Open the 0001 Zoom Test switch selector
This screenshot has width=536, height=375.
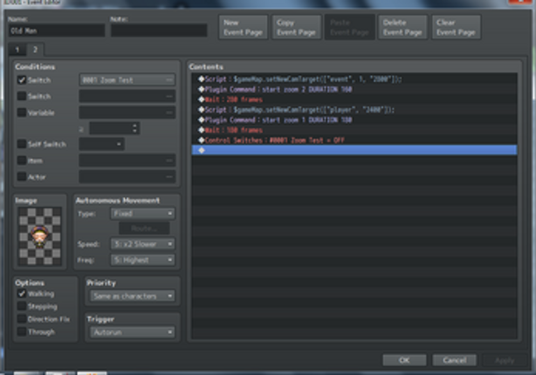(x=127, y=80)
